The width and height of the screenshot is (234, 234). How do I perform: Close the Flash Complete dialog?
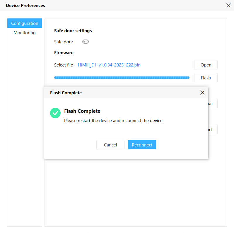click(202, 93)
